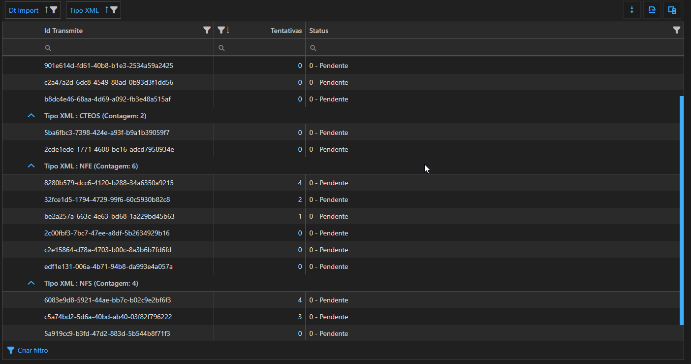Collapse the Tipo XML : NFS group
This screenshot has width=691, height=364.
click(31, 283)
